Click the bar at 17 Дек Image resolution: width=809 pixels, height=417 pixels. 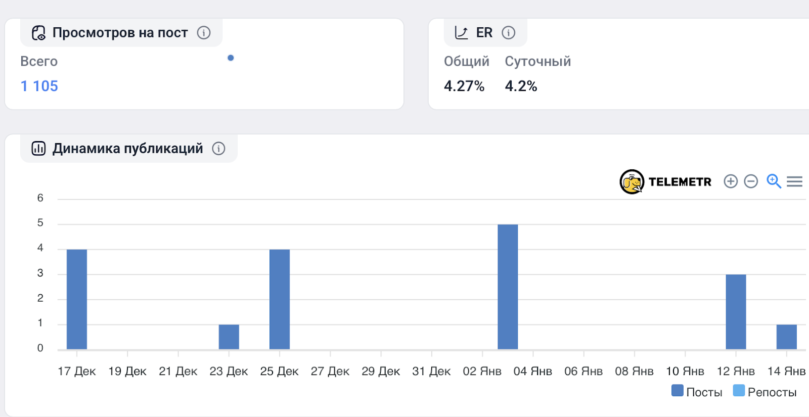pyautogui.click(x=77, y=299)
